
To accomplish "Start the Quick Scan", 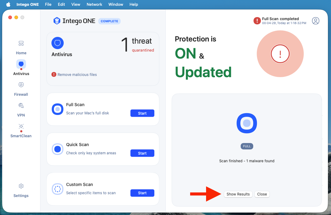I will point(142,153).
